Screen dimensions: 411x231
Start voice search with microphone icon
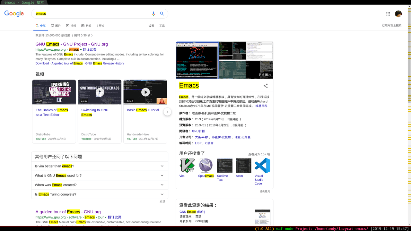[x=153, y=14]
